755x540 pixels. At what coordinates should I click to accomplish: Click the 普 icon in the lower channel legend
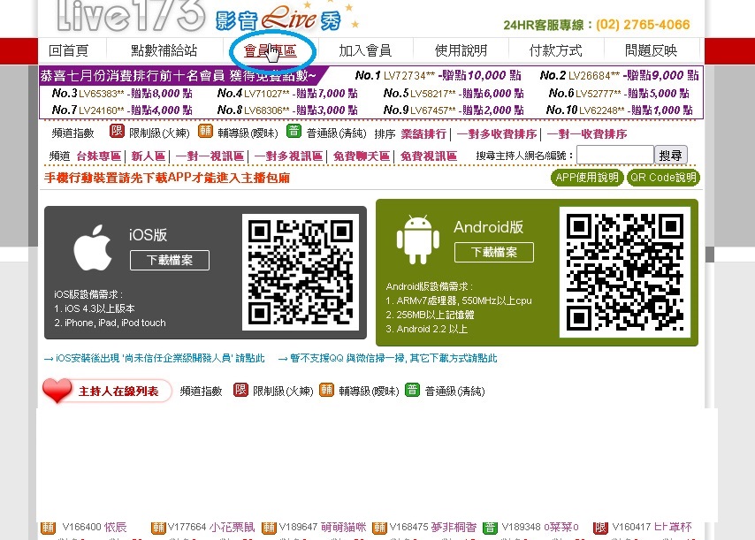click(412, 390)
